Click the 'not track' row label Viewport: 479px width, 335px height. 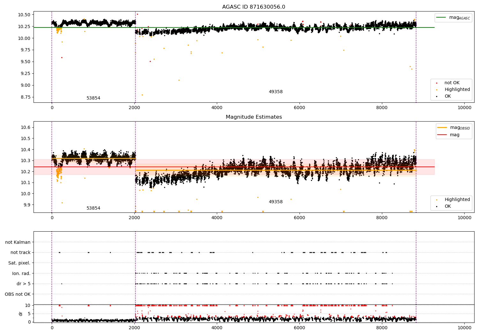point(20,253)
